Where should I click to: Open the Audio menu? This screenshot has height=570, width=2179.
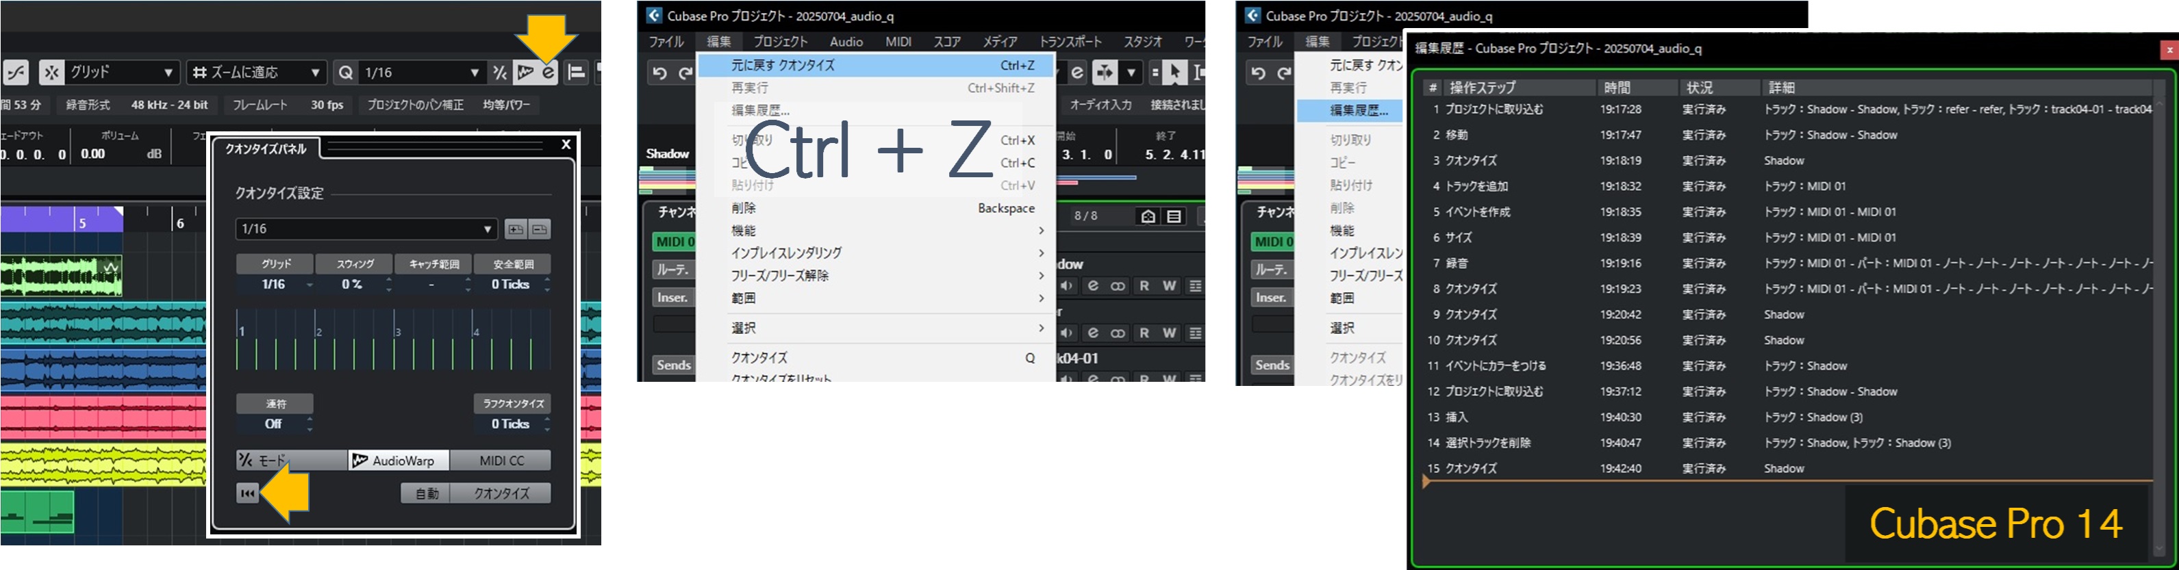coord(846,42)
